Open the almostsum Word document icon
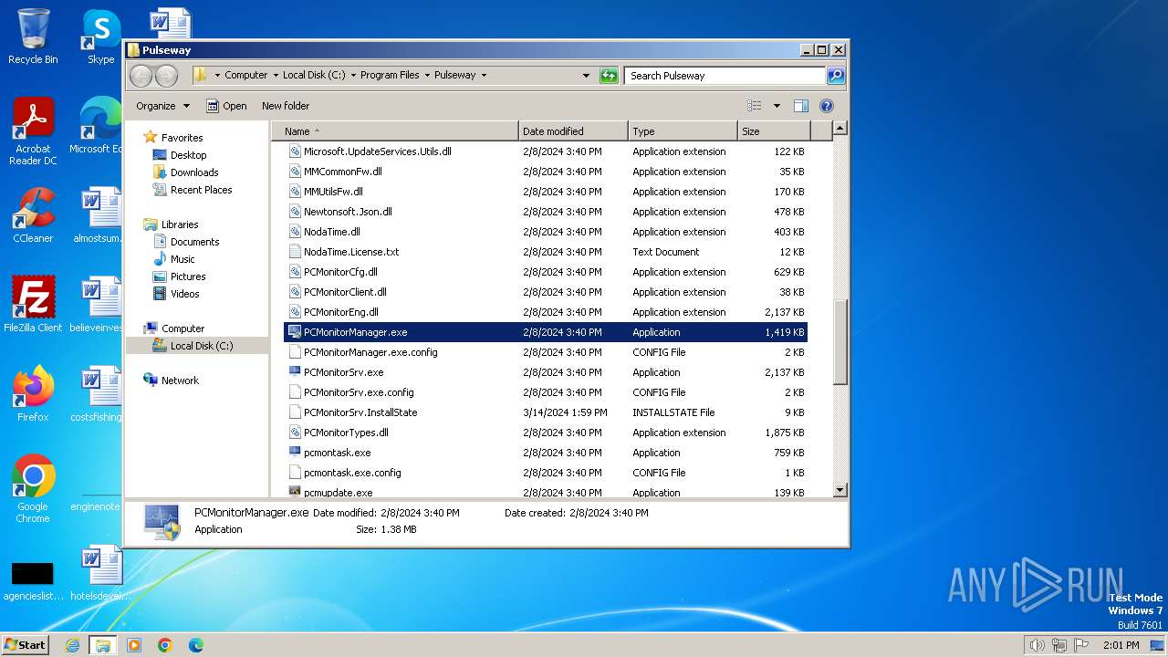 click(99, 215)
